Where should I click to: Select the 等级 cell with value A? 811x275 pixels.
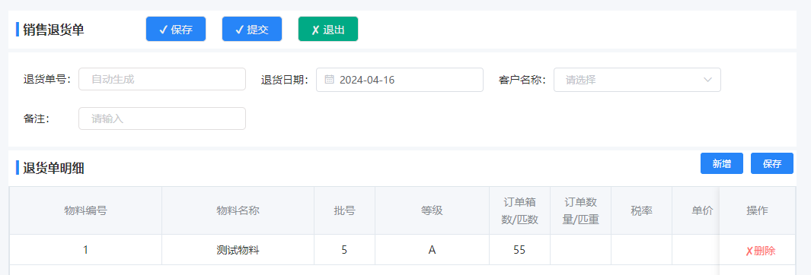[x=432, y=250]
